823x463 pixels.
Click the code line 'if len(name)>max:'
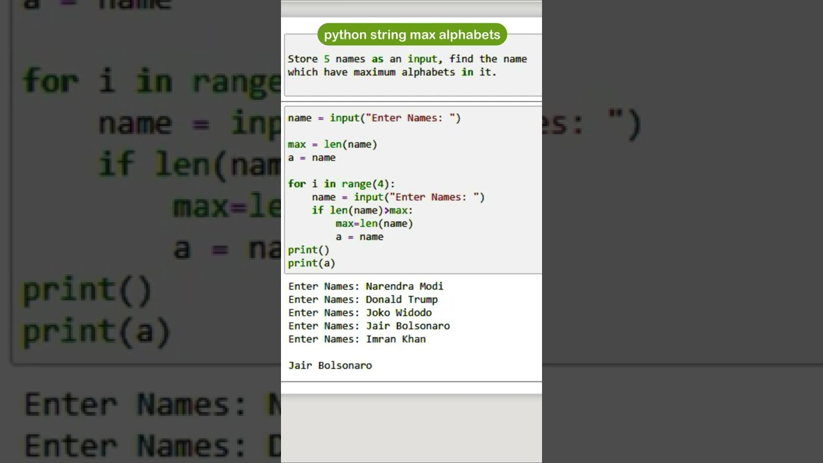pos(363,210)
